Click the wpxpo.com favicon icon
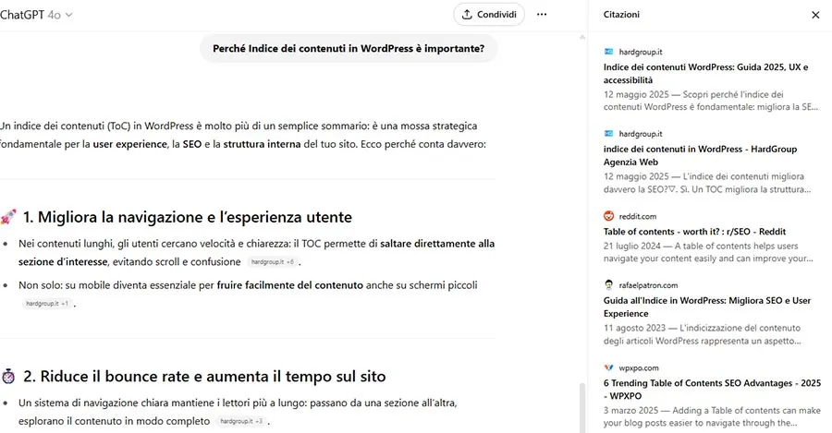 point(608,367)
